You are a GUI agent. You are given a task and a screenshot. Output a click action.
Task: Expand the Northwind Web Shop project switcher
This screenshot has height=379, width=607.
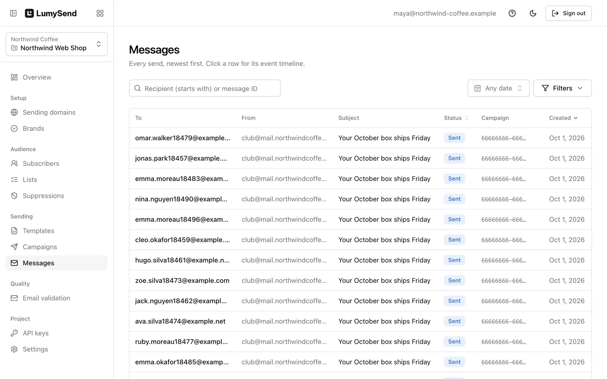point(57,44)
